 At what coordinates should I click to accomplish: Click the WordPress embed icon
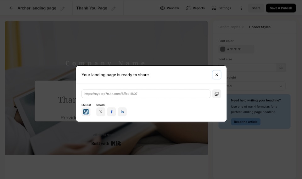[86, 112]
